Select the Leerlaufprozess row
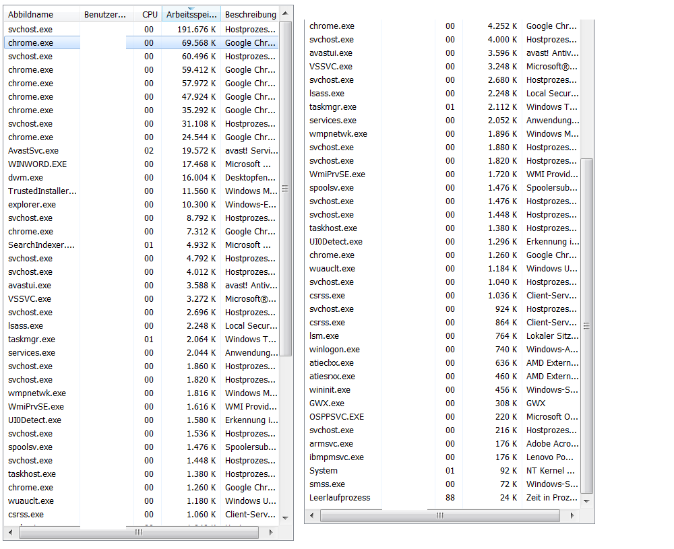Viewport: 674px width, 549px height. click(443, 497)
